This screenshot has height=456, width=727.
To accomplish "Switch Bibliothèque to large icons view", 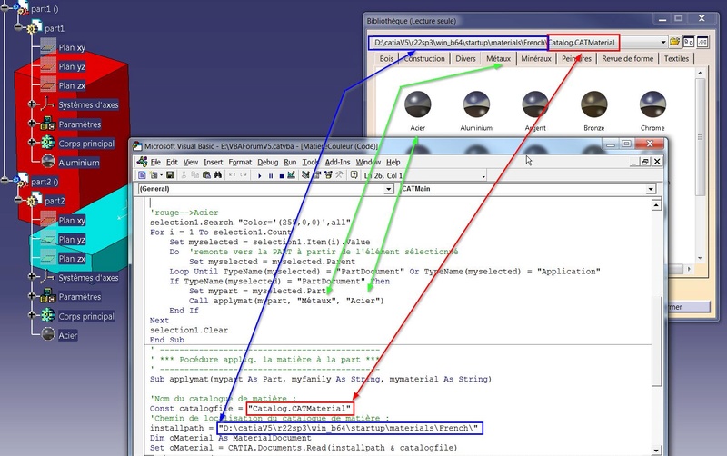I will (x=689, y=42).
